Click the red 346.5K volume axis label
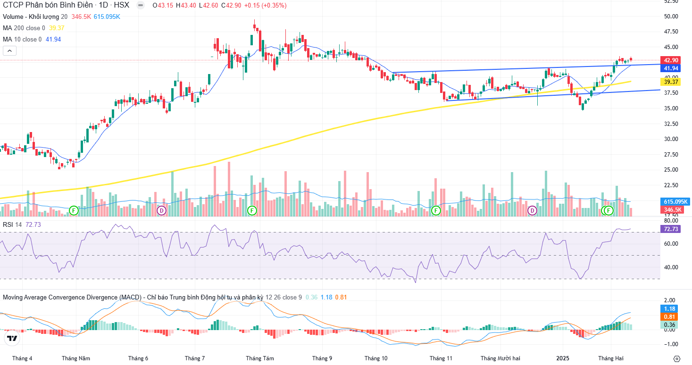692x365 pixels. (673, 209)
